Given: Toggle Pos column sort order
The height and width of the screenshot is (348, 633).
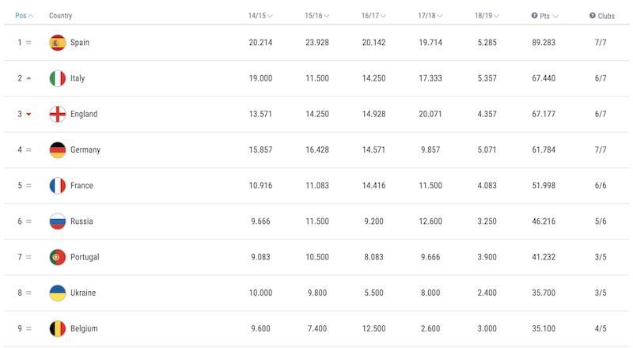Looking at the screenshot, I should pyautogui.click(x=25, y=16).
